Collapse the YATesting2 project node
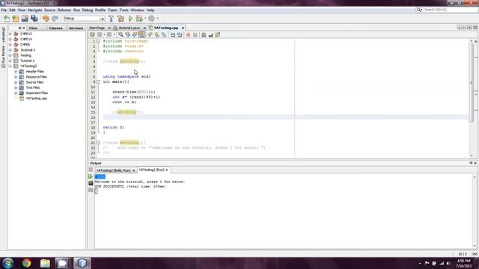Viewport: 479px width, 269px height. tap(10, 67)
